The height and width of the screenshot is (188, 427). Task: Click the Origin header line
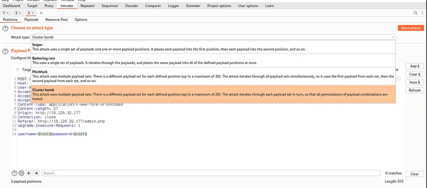coord(49,113)
